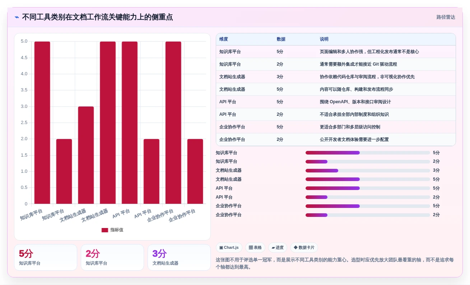Click the cell 内容可以随仓库、构建和发布流程同步
This screenshot has height=285, width=470.
click(x=357, y=90)
